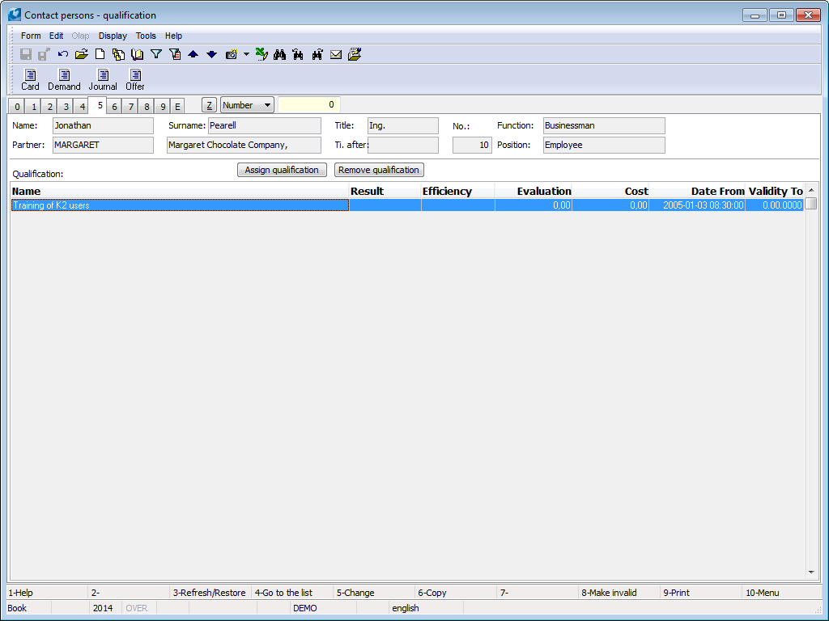The height and width of the screenshot is (621, 829).
Task: Open the Edit menu
Action: [x=56, y=36]
